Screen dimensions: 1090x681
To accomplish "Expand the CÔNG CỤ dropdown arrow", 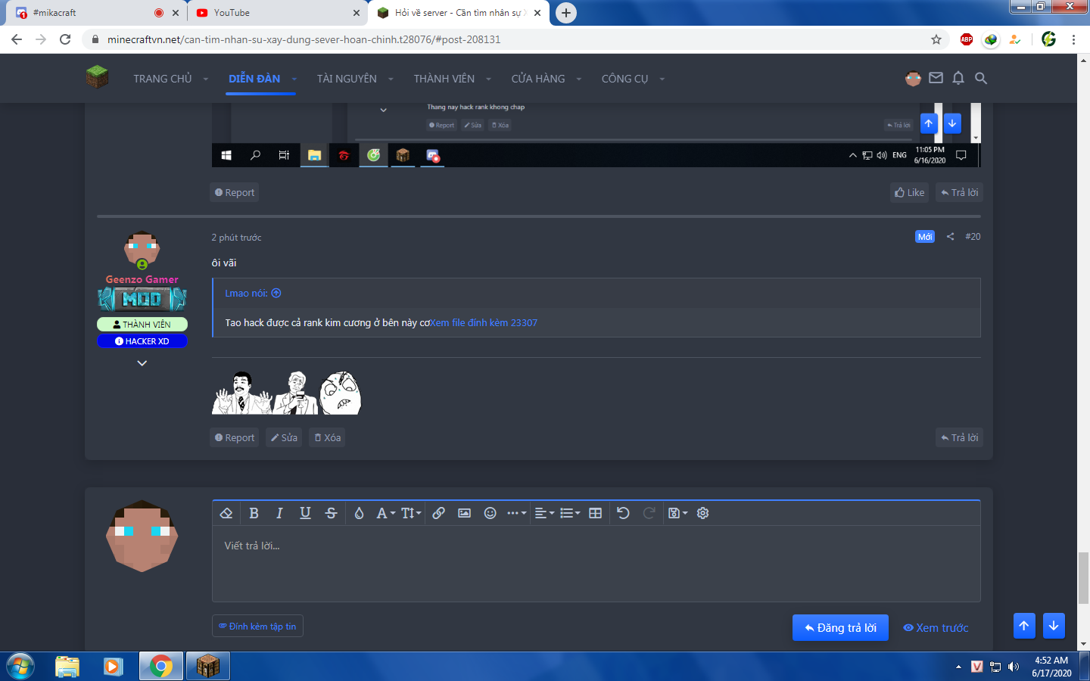I will coord(662,79).
